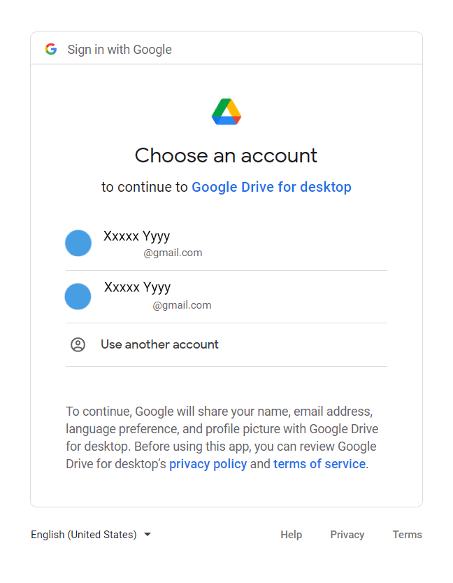Click the Google Drive triangle logo
The image size is (453, 583).
(x=226, y=112)
